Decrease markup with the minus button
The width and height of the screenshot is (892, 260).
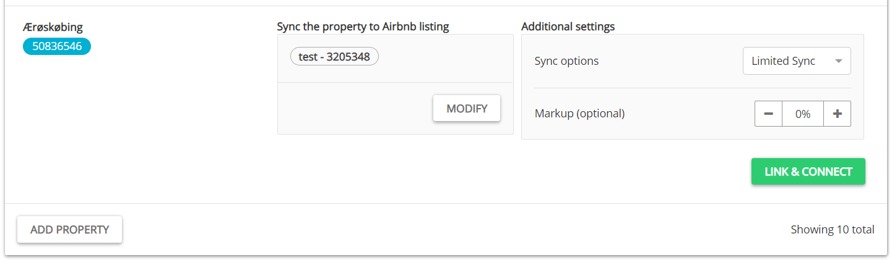click(768, 114)
